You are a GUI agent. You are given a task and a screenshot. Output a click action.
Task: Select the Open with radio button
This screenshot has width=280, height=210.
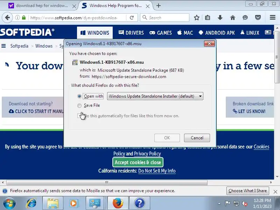coord(79,96)
